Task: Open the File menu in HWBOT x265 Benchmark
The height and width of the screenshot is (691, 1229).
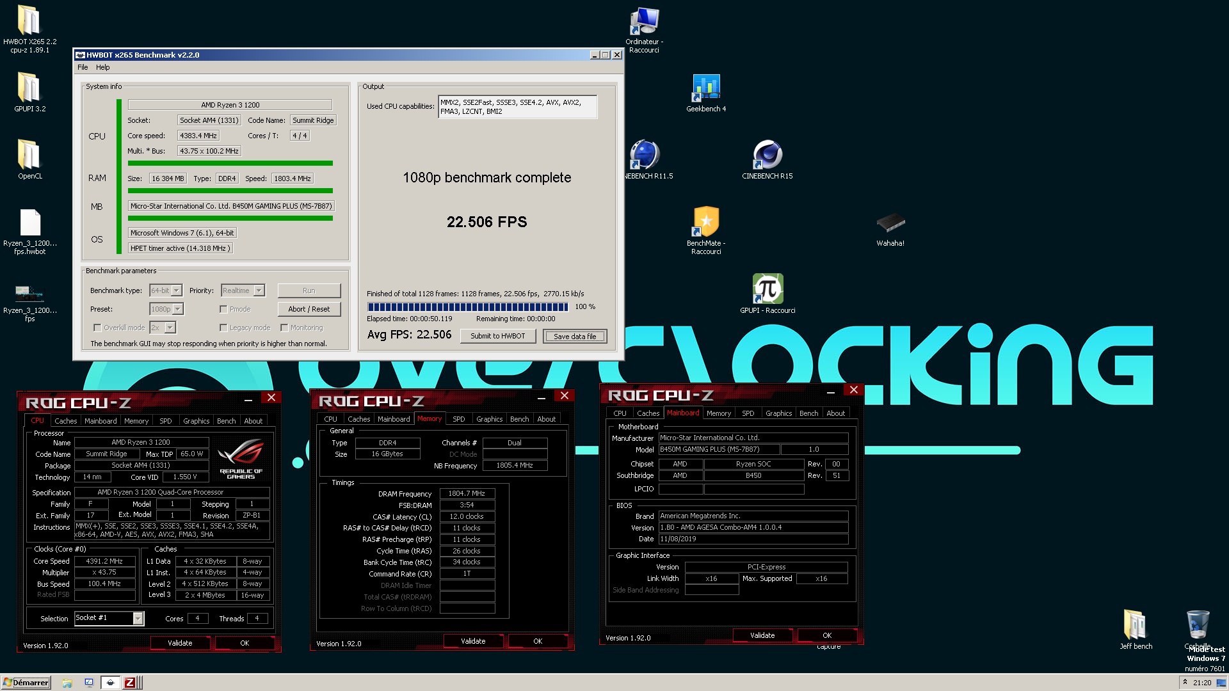Action: [x=83, y=67]
